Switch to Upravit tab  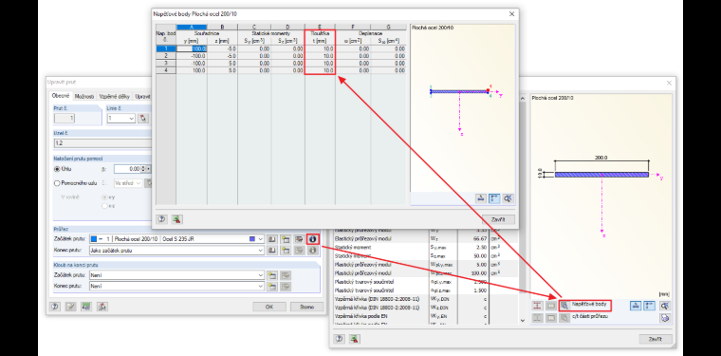point(142,97)
